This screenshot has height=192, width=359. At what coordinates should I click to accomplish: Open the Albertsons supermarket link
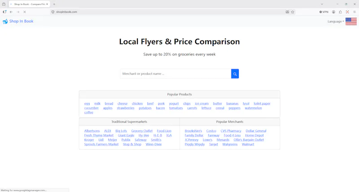[92, 131]
